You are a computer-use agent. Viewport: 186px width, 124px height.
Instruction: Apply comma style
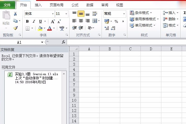123,21
